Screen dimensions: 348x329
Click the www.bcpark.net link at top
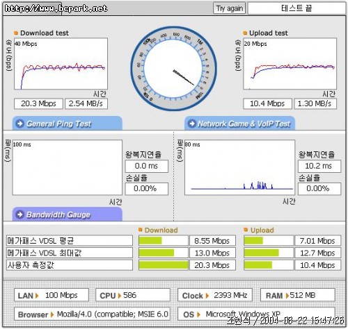56,8
